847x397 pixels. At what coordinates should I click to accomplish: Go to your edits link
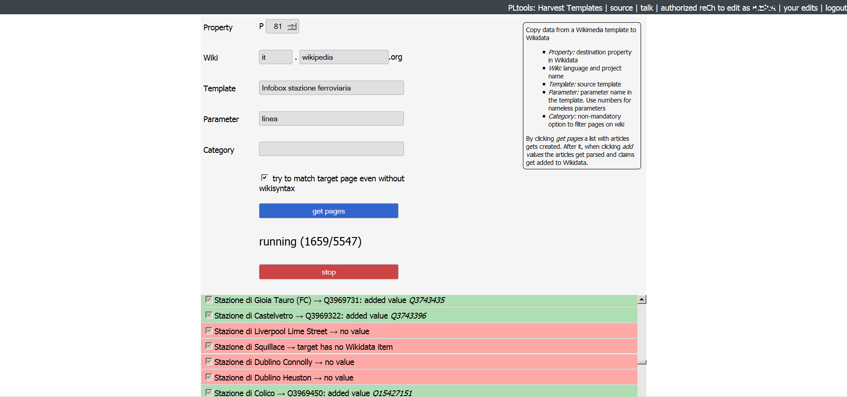[x=800, y=8]
